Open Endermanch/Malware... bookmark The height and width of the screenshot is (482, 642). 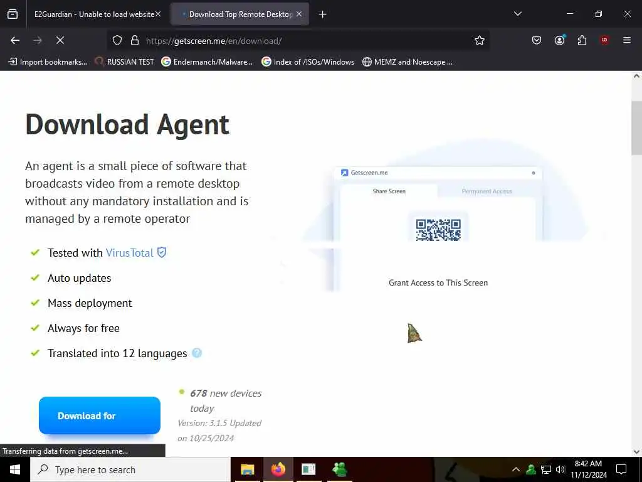207,62
